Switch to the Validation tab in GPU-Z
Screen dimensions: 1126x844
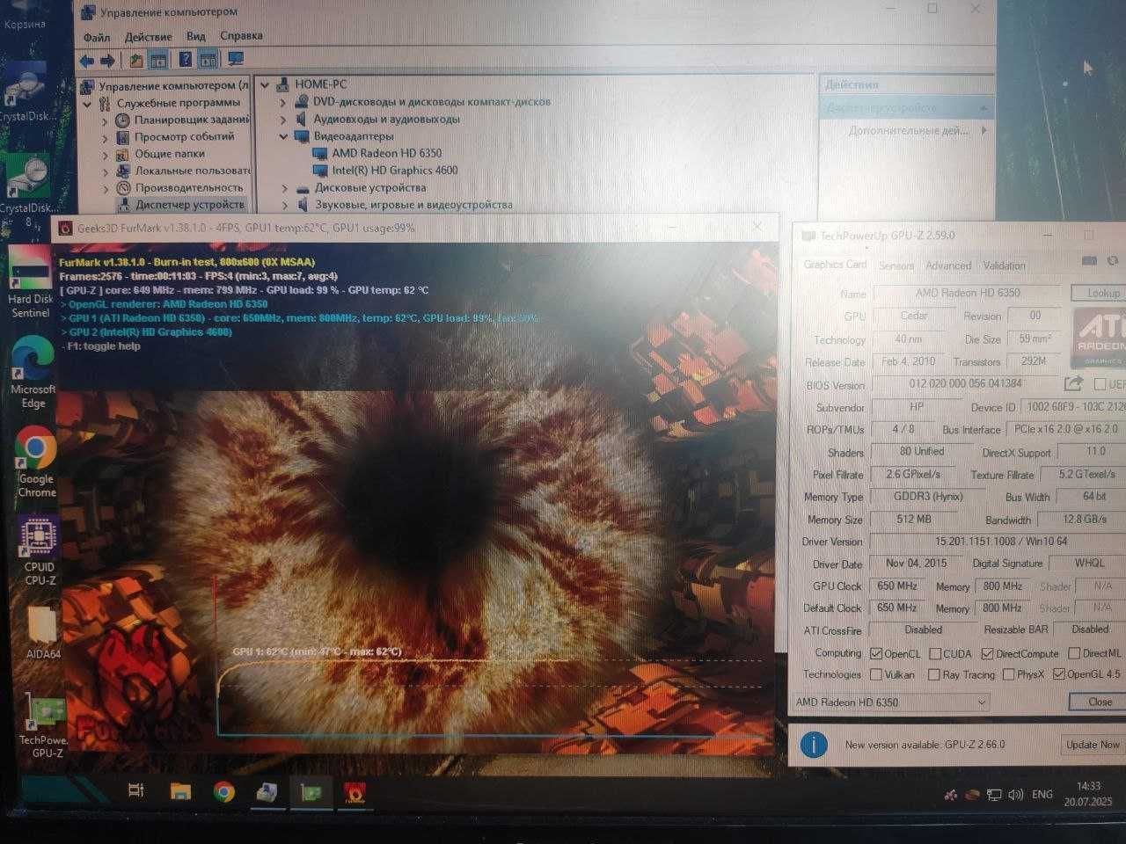click(x=1004, y=266)
